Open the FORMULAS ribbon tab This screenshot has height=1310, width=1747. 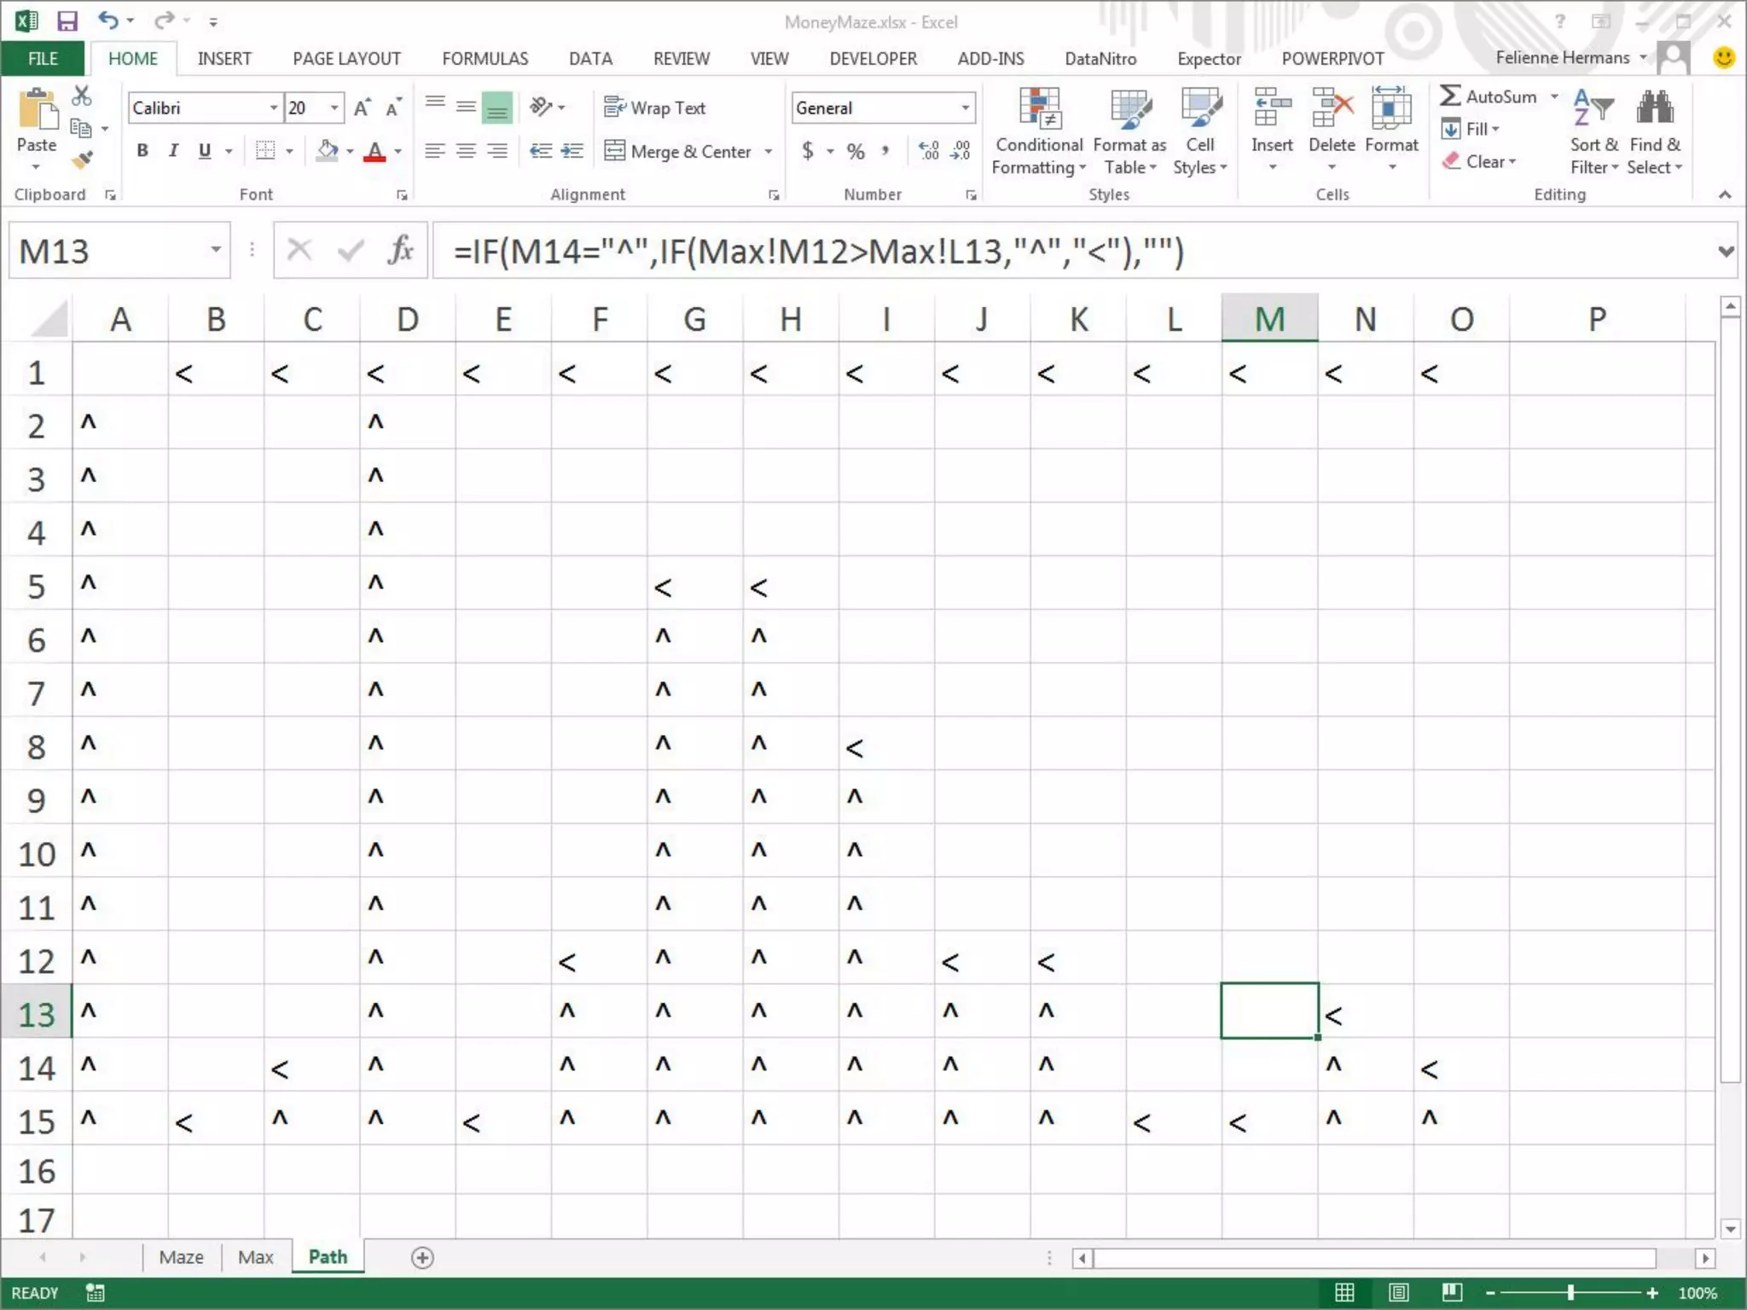click(485, 59)
